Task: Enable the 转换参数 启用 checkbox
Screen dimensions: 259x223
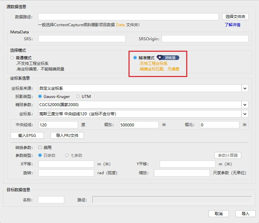Action: point(40,147)
